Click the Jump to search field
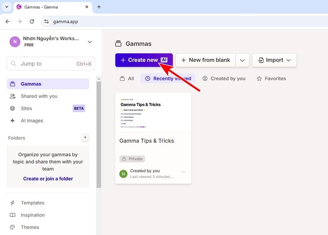 (x=51, y=64)
